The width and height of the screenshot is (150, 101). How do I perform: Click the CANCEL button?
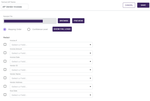pyautogui.click(x=129, y=5)
